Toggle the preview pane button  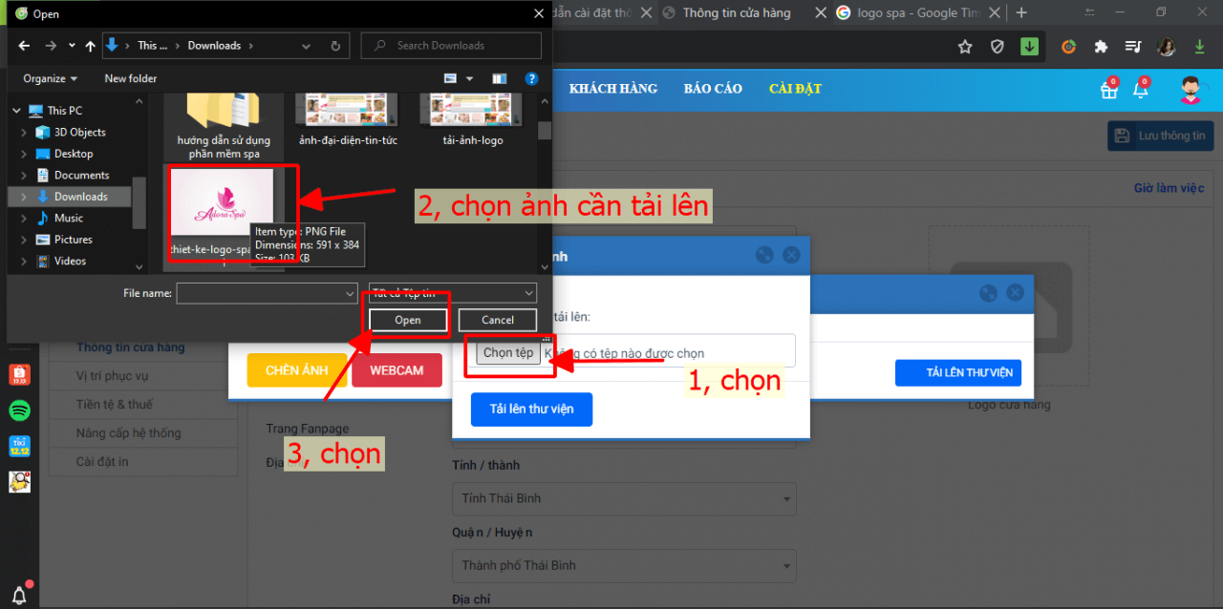[x=499, y=78]
